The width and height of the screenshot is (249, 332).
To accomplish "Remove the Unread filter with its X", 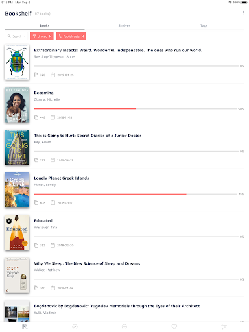I will tap(50, 36).
